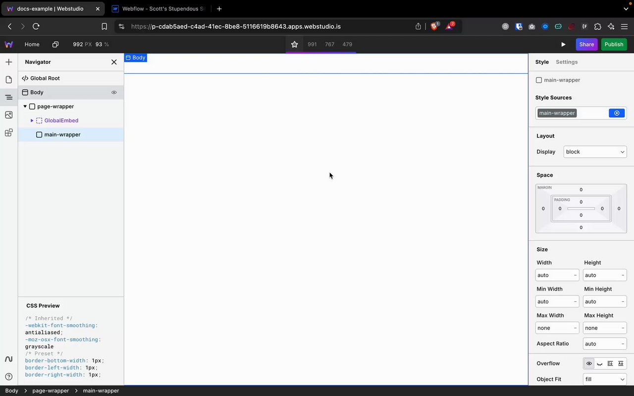Open the Add components plus icon
Screen dimensions: 634x396
coord(8,62)
